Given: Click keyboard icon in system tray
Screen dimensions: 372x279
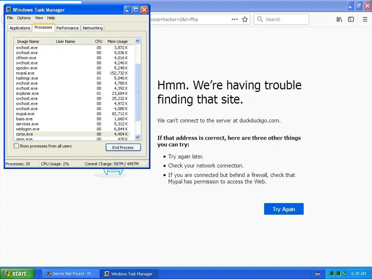Looking at the screenshot, I should click(318, 274).
